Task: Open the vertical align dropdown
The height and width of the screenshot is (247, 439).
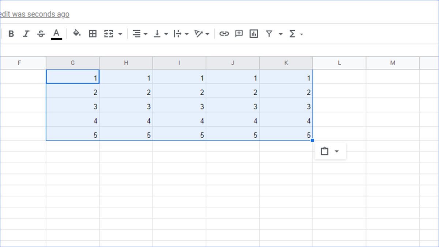Action: [161, 34]
